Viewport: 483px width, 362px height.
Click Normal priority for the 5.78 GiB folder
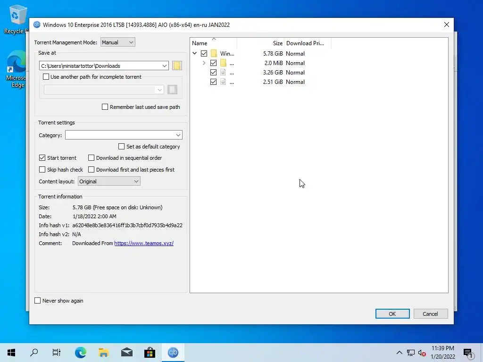(295, 54)
